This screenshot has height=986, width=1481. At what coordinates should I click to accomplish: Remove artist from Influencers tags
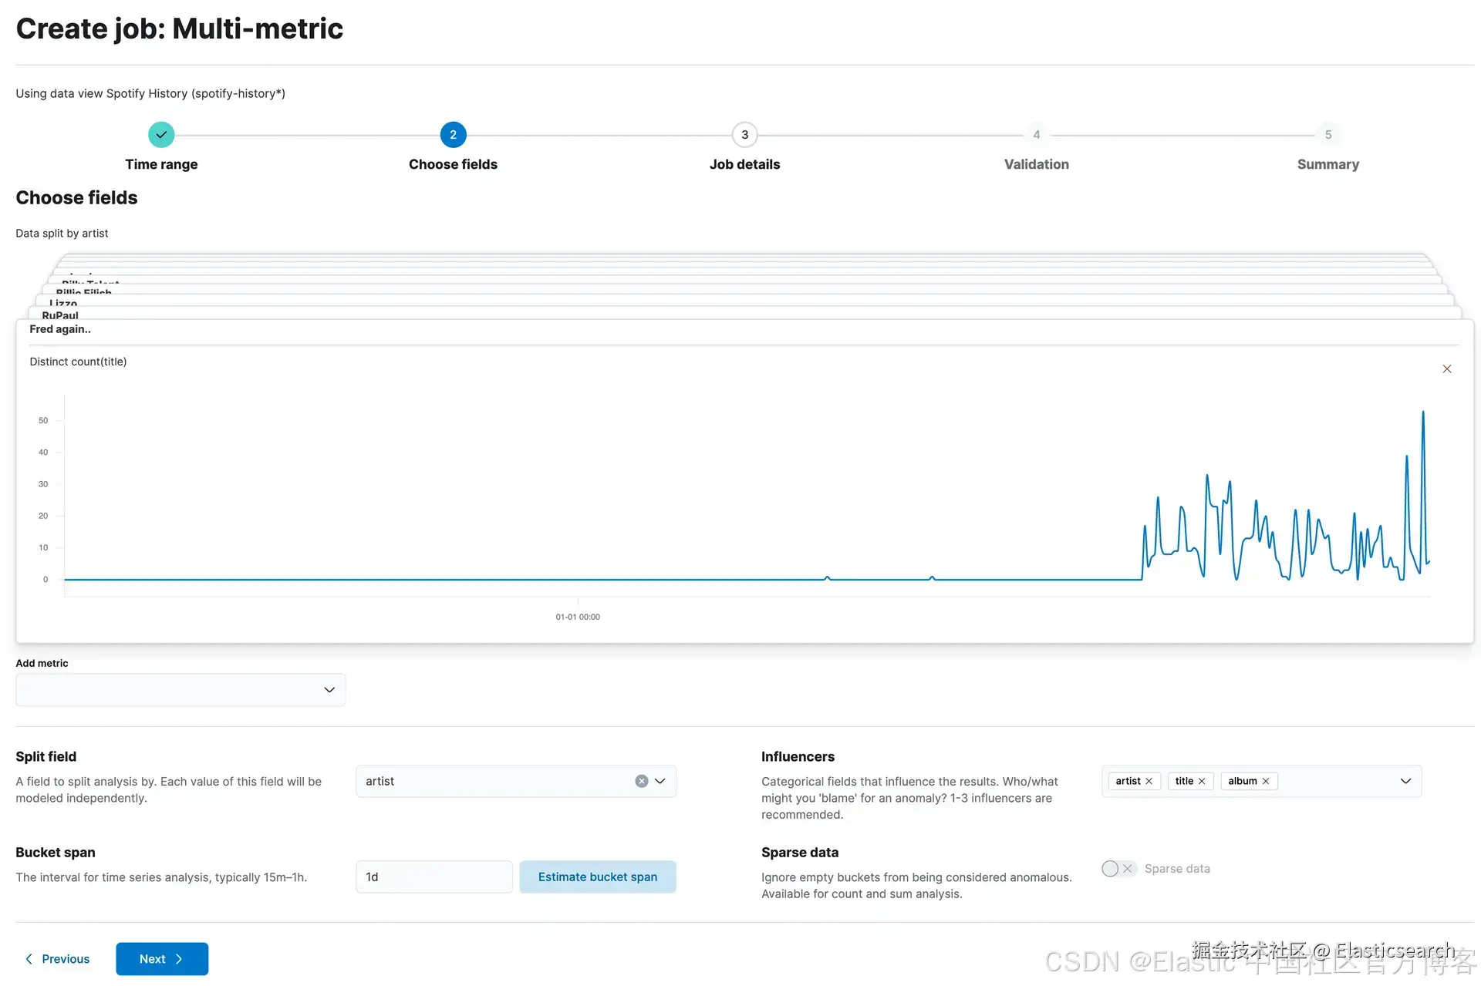click(1149, 781)
